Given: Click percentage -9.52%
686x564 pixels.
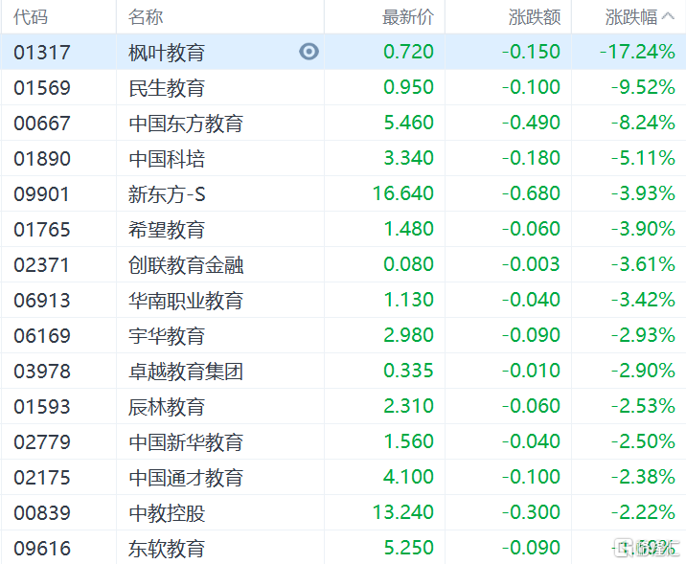Looking at the screenshot, I should (643, 87).
